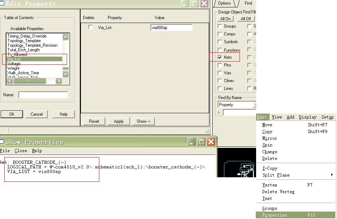Check the Via_List delete checkbox

click(91, 27)
